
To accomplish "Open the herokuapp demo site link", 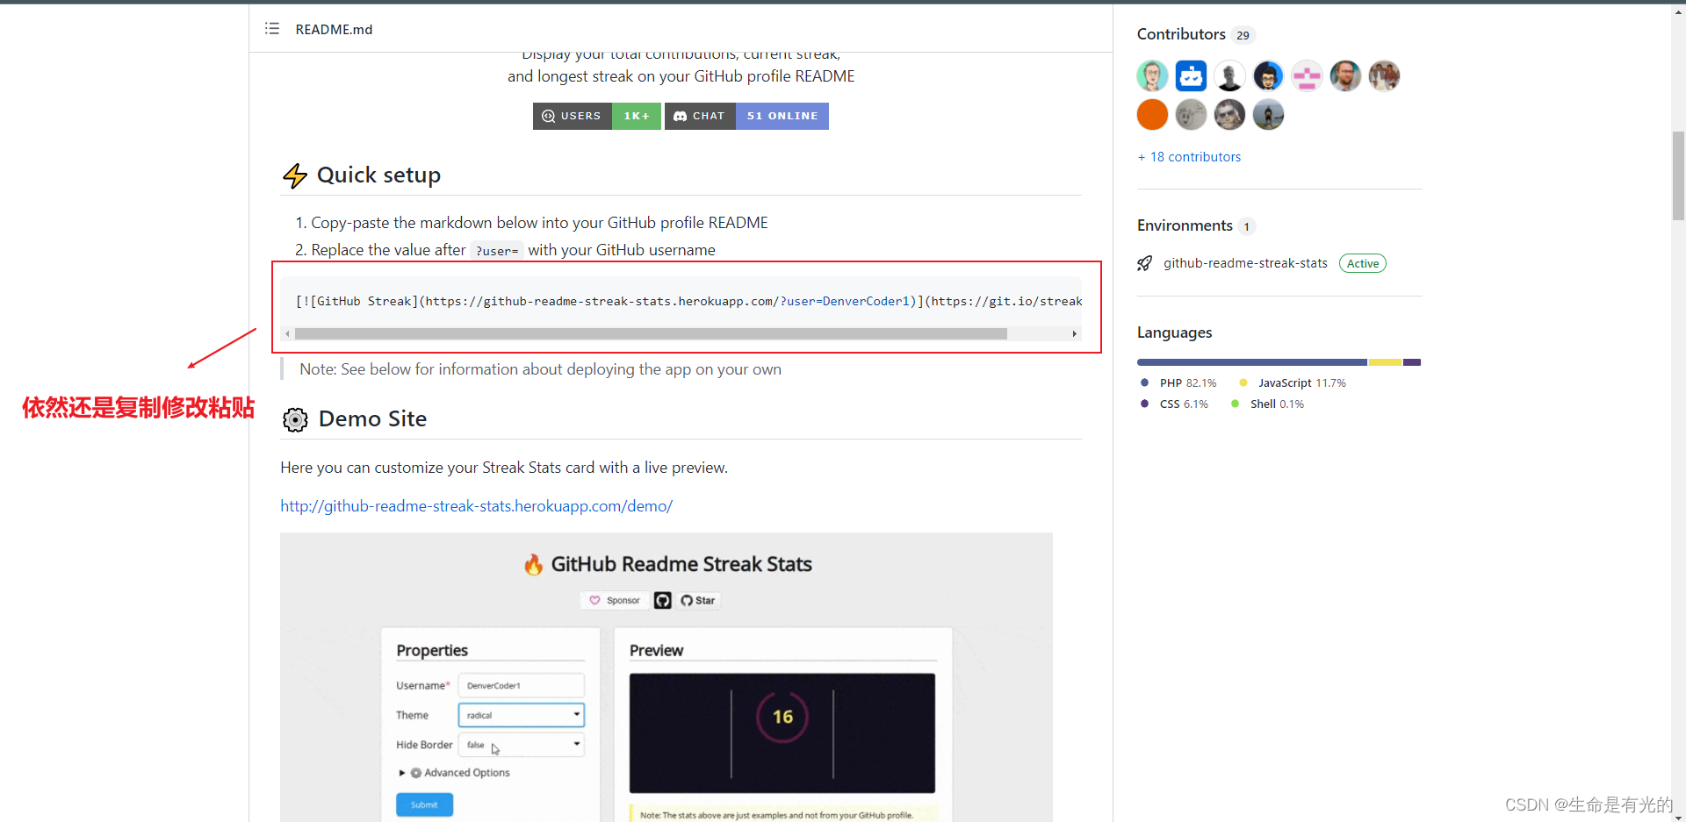I will tap(476, 506).
